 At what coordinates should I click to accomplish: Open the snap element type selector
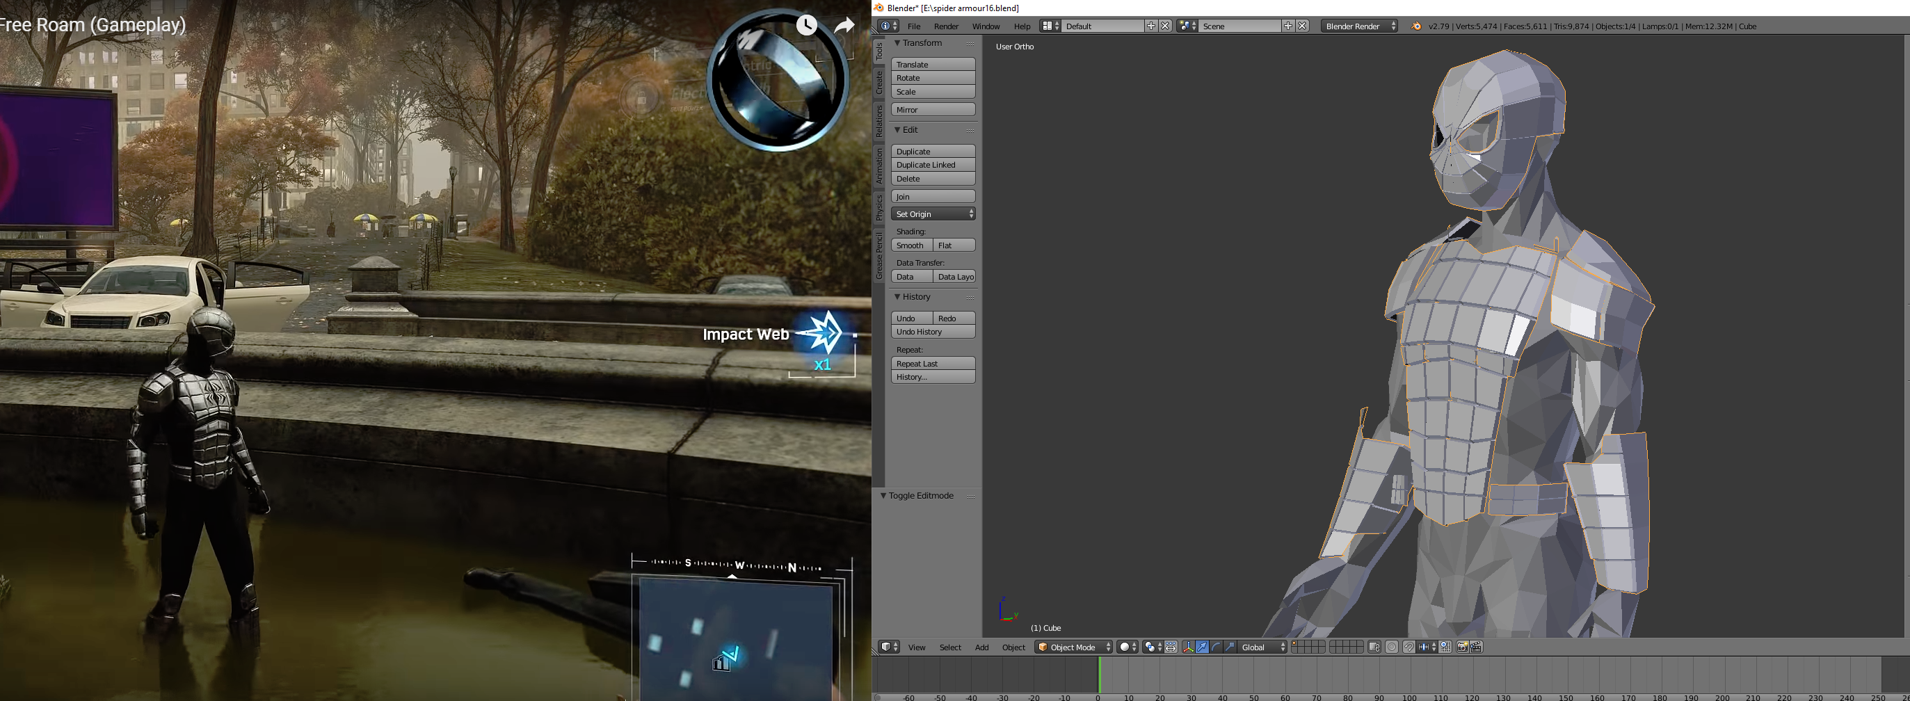(1427, 647)
